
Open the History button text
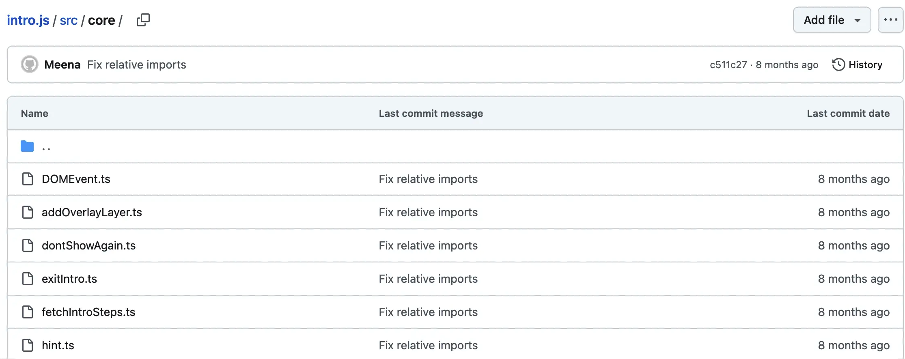[865, 65]
